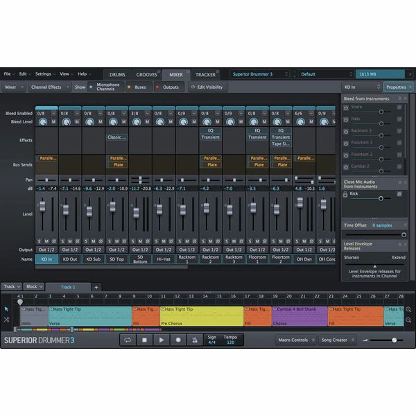The image size is (416, 416).
Task: Select the scissors cut tool
Action: point(7,320)
